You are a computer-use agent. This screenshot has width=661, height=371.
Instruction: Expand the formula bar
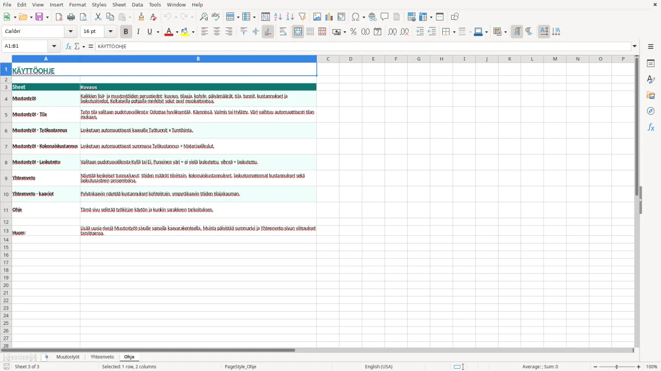pos(635,47)
